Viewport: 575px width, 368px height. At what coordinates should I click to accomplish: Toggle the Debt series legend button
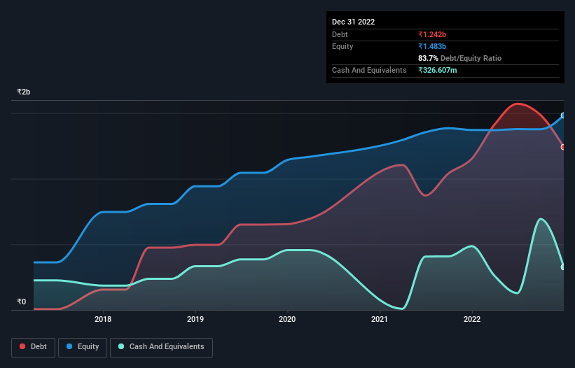click(34, 347)
